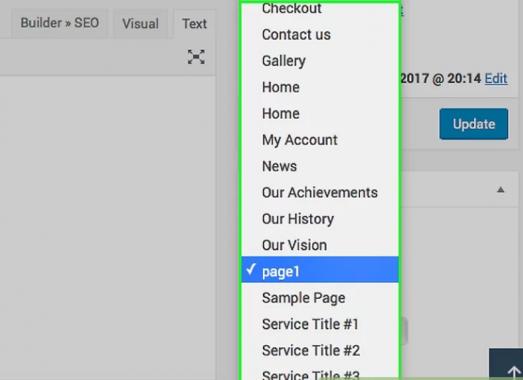Switch to the Text editor tab
The width and height of the screenshot is (523, 380).
[x=194, y=23]
